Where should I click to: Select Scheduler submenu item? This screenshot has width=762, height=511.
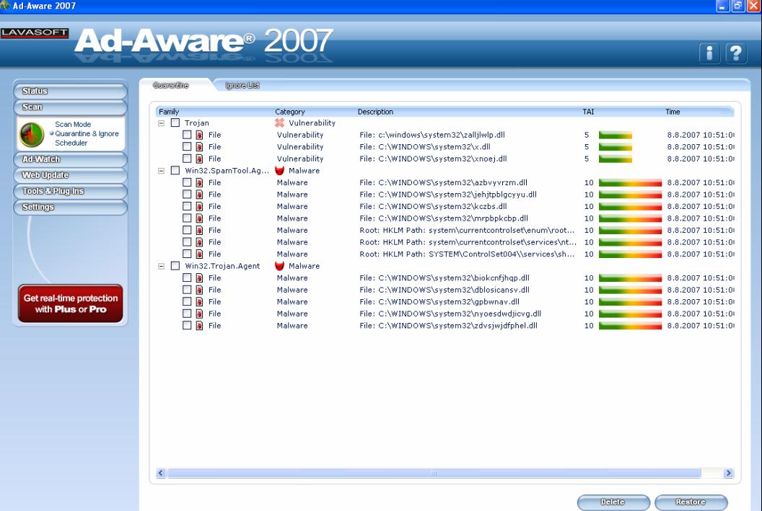click(x=71, y=143)
